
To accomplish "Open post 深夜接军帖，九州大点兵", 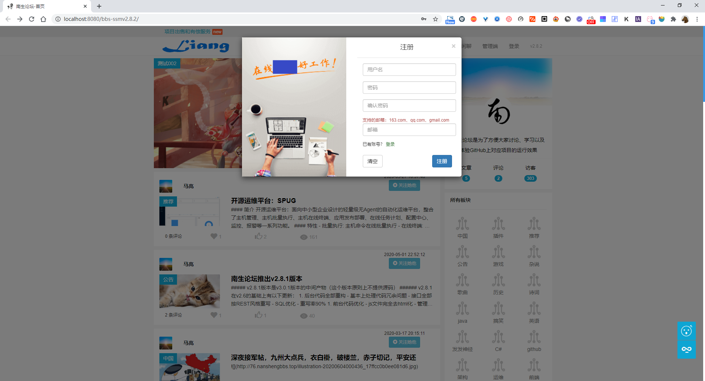I will [323, 358].
